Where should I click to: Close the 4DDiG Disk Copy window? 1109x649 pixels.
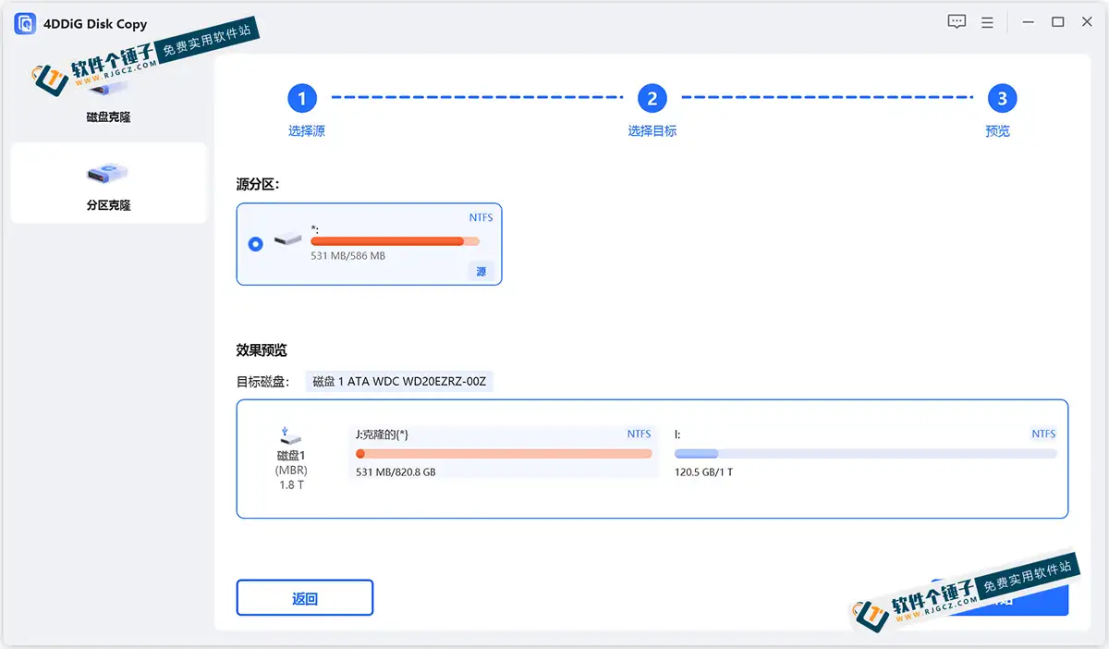(1088, 22)
